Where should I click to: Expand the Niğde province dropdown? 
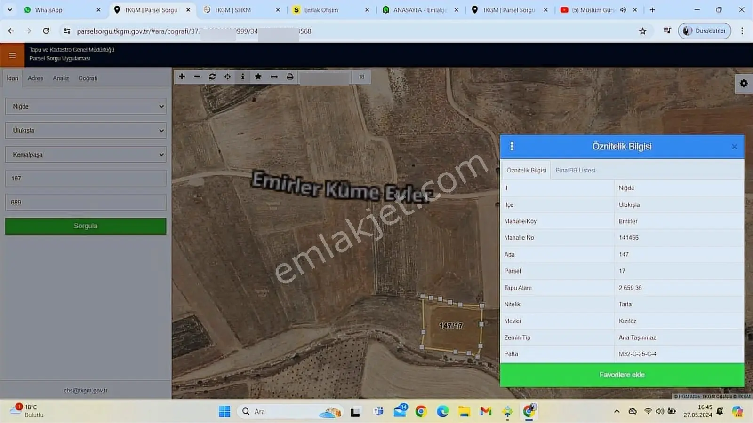pyautogui.click(x=86, y=106)
